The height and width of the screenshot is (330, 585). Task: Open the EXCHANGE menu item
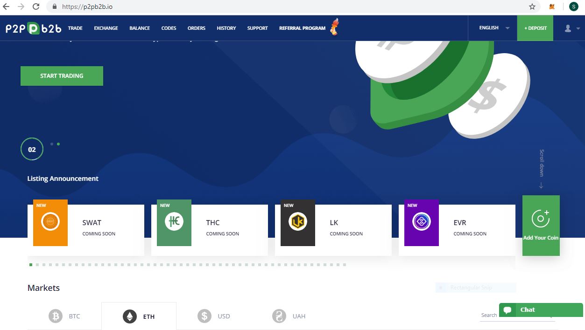[106, 28]
